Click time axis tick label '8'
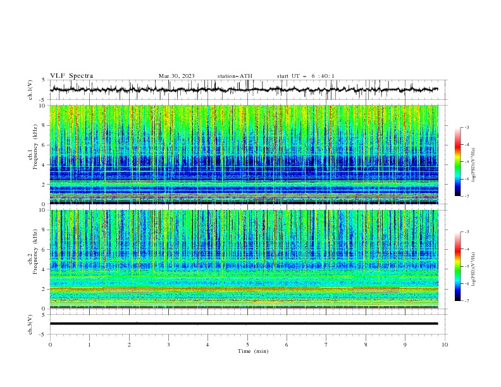501x387 pixels. [x=366, y=345]
